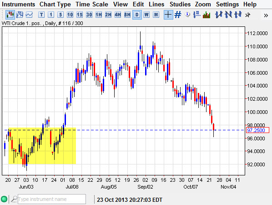Viewport: 272px width, 205px height.
Task: Select the bar chart type icon
Action: [x=20, y=15]
